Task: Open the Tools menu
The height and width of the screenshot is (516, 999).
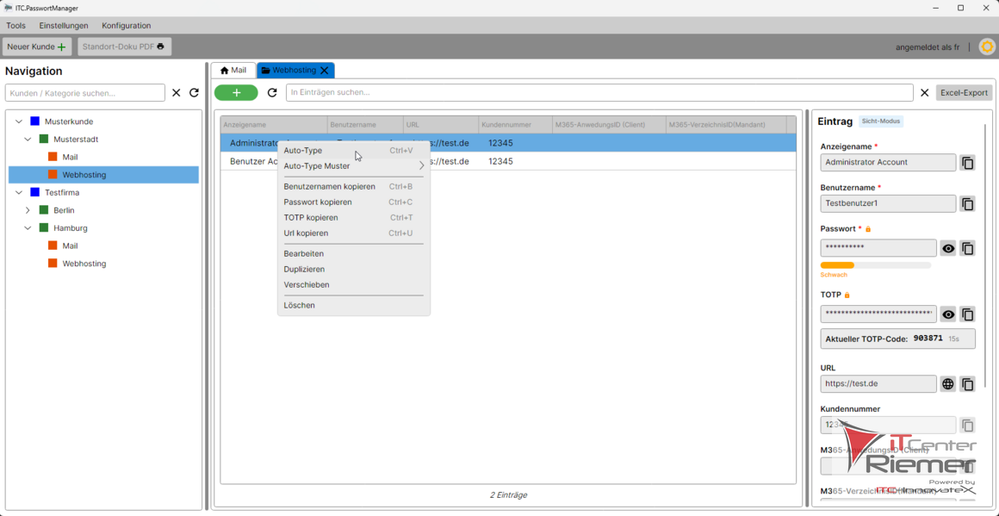Action: coord(16,26)
